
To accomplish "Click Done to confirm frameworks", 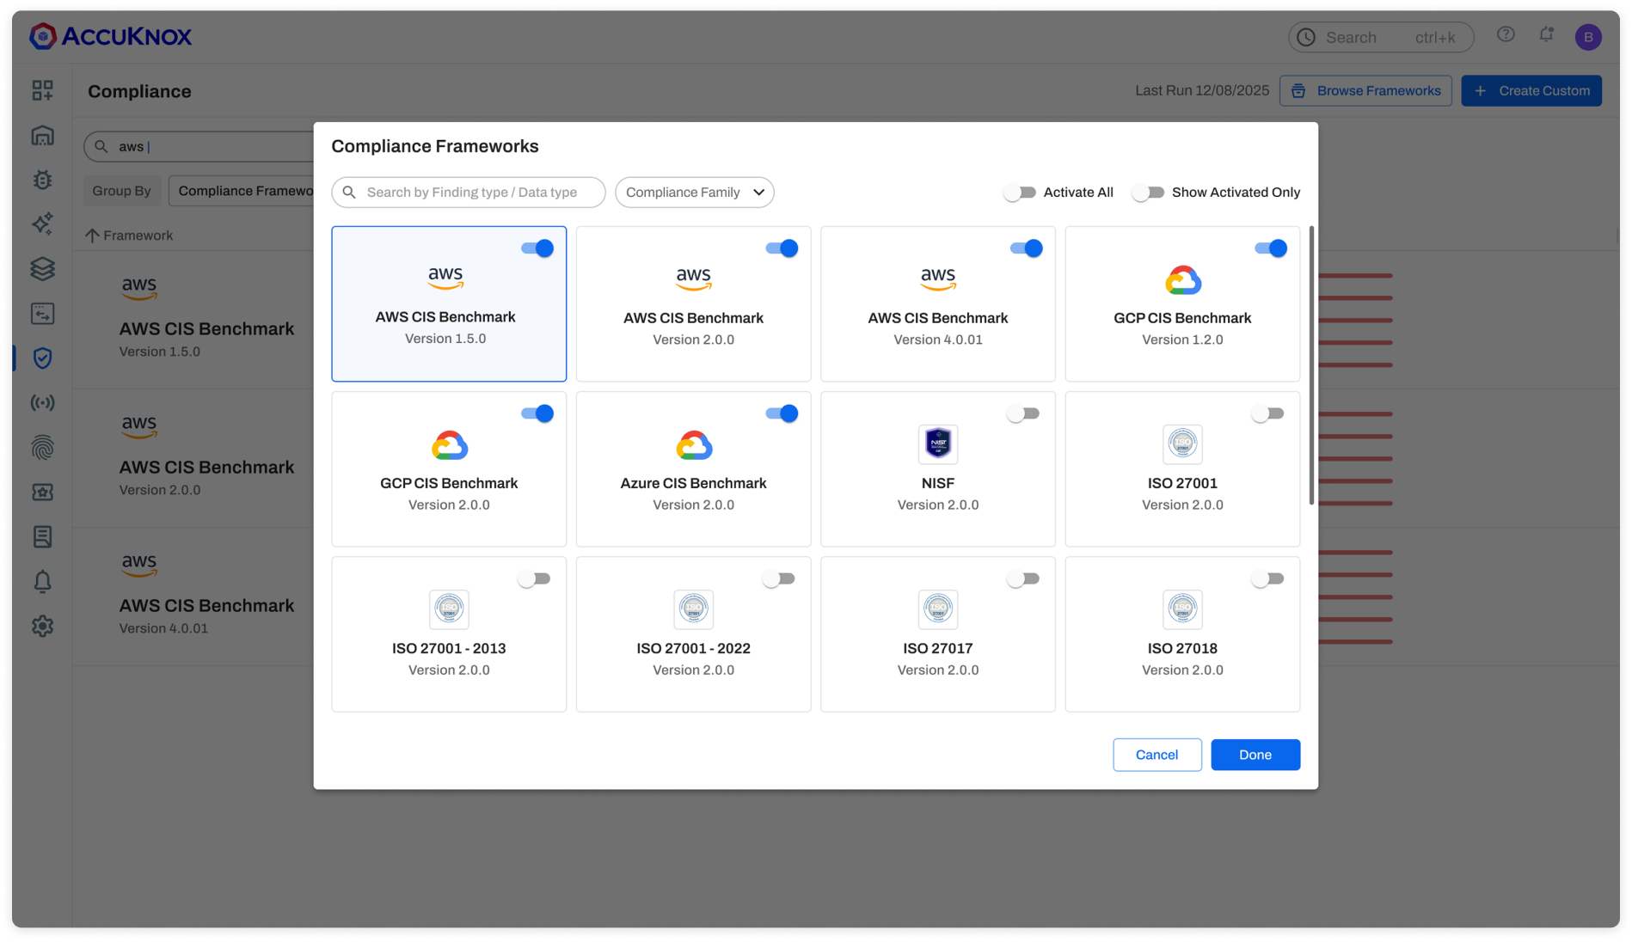I will coord(1255,755).
